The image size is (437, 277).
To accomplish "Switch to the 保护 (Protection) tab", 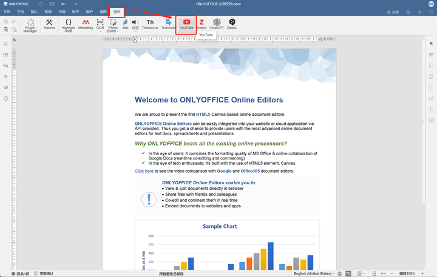I will pyautogui.click(x=89, y=12).
